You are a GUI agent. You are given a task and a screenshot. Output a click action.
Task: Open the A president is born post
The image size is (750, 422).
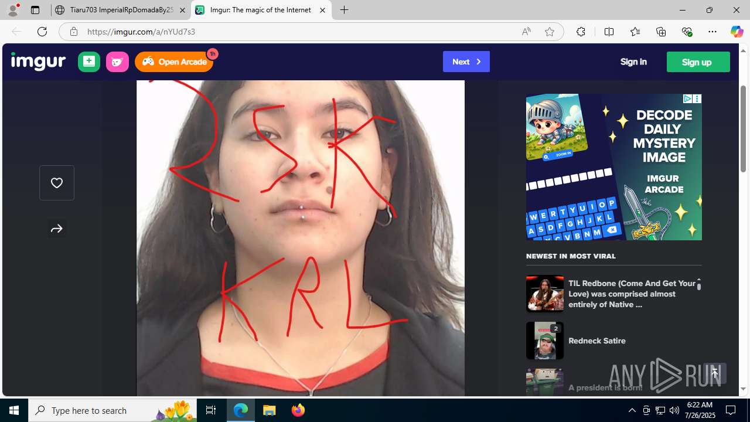[605, 387]
